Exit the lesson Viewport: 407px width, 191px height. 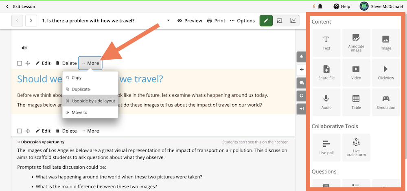[20, 6]
